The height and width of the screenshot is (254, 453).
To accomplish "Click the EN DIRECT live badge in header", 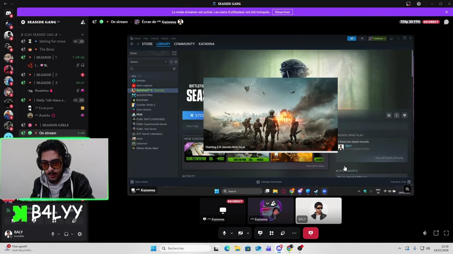I will [431, 22].
